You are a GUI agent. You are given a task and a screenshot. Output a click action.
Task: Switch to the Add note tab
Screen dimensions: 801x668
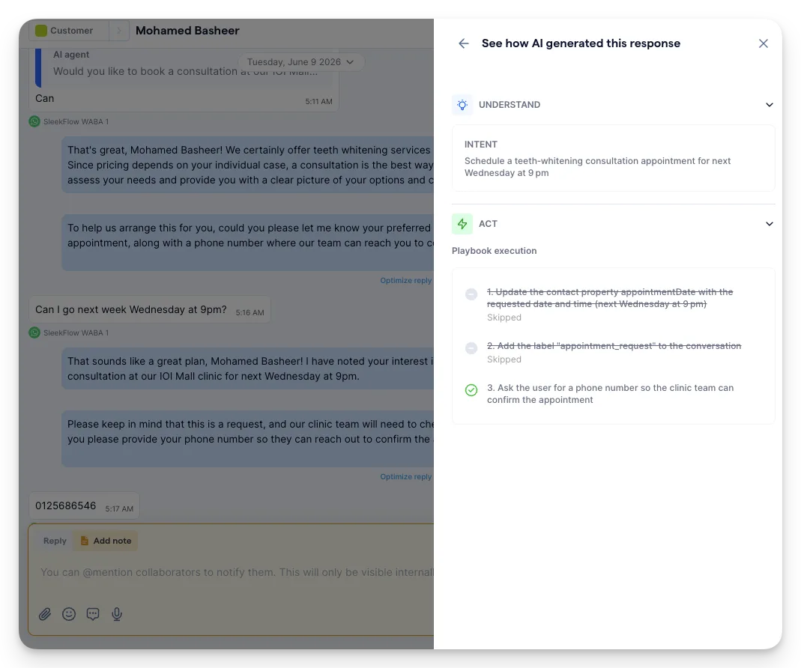(x=106, y=541)
